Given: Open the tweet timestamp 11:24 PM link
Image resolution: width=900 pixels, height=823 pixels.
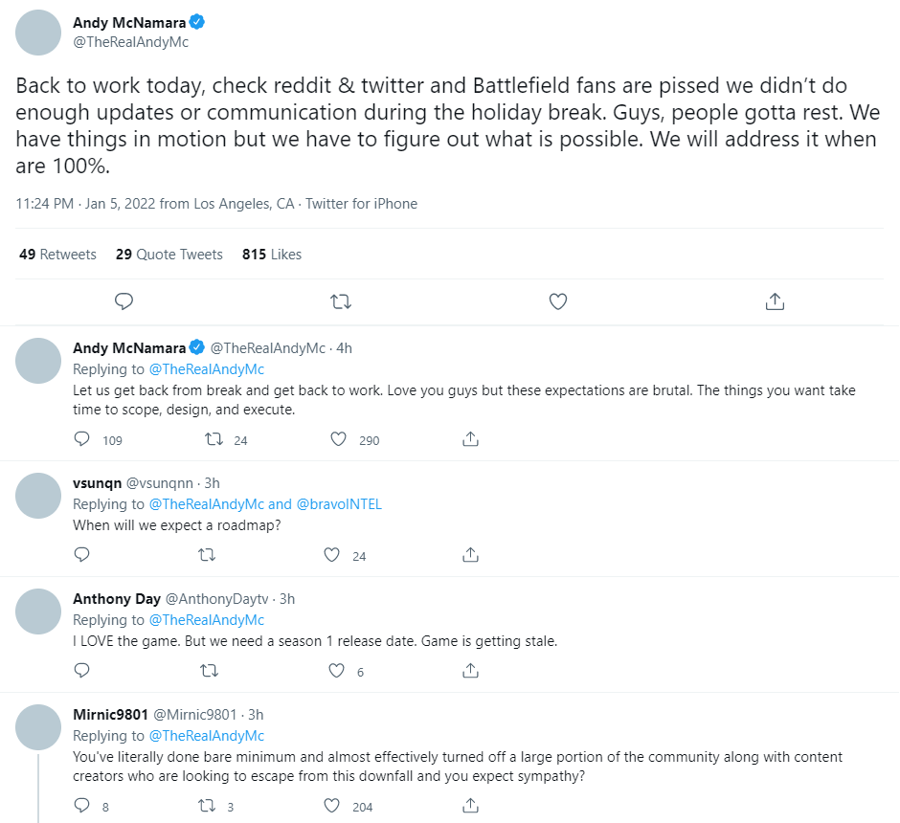Looking at the screenshot, I should (44, 204).
